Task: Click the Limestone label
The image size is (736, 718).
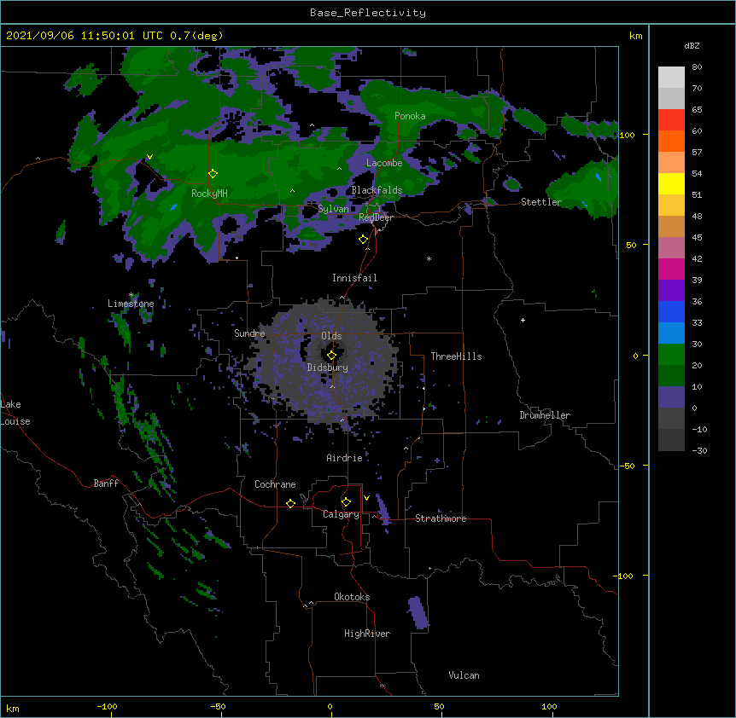Action: 131,304
